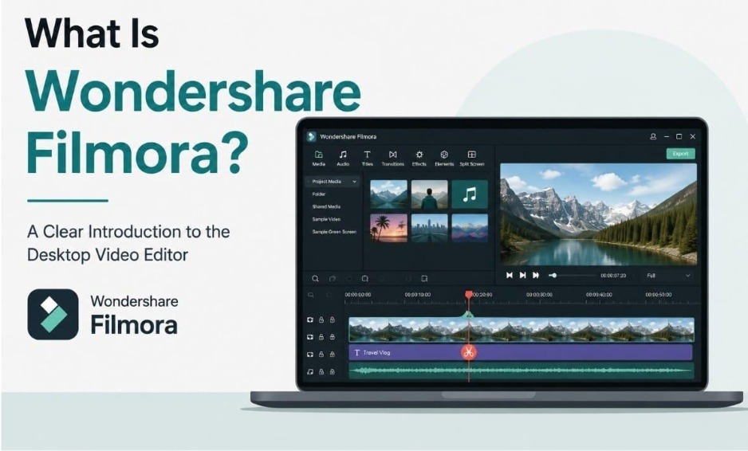
Task: Select the green audio waveform clip
Action: pyautogui.click(x=522, y=371)
